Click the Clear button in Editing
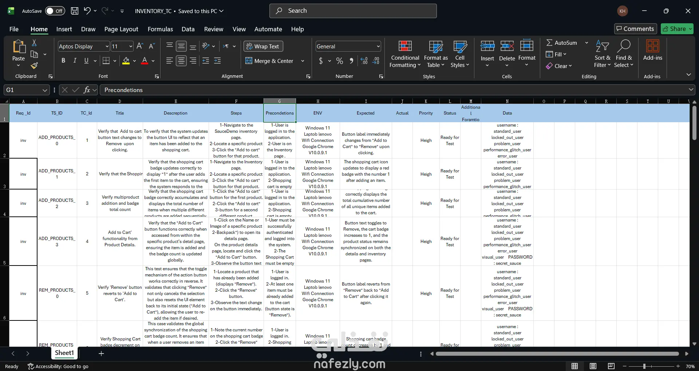 click(x=559, y=66)
